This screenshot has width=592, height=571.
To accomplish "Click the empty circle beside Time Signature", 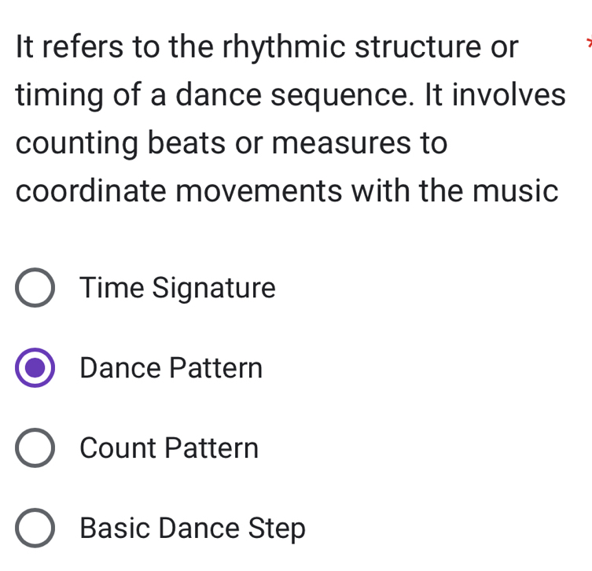I will pos(35,289).
